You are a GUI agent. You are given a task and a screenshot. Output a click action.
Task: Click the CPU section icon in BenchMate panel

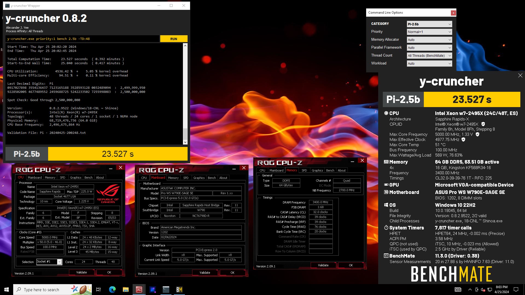(386, 113)
